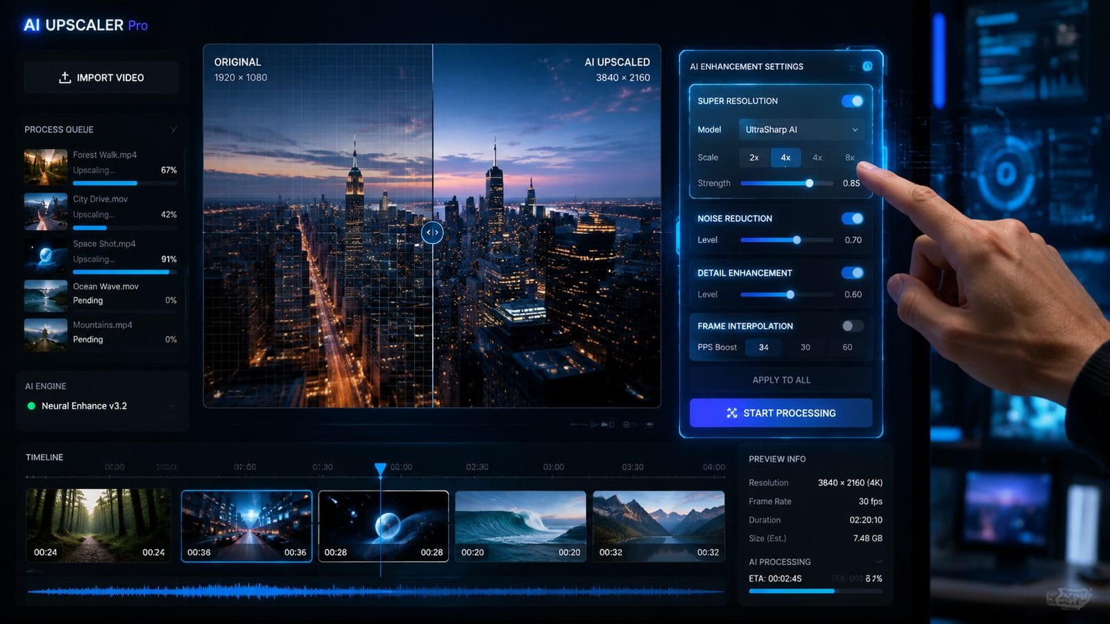The image size is (1110, 624).
Task: Select the planet space clip in the timeline
Action: [x=384, y=526]
